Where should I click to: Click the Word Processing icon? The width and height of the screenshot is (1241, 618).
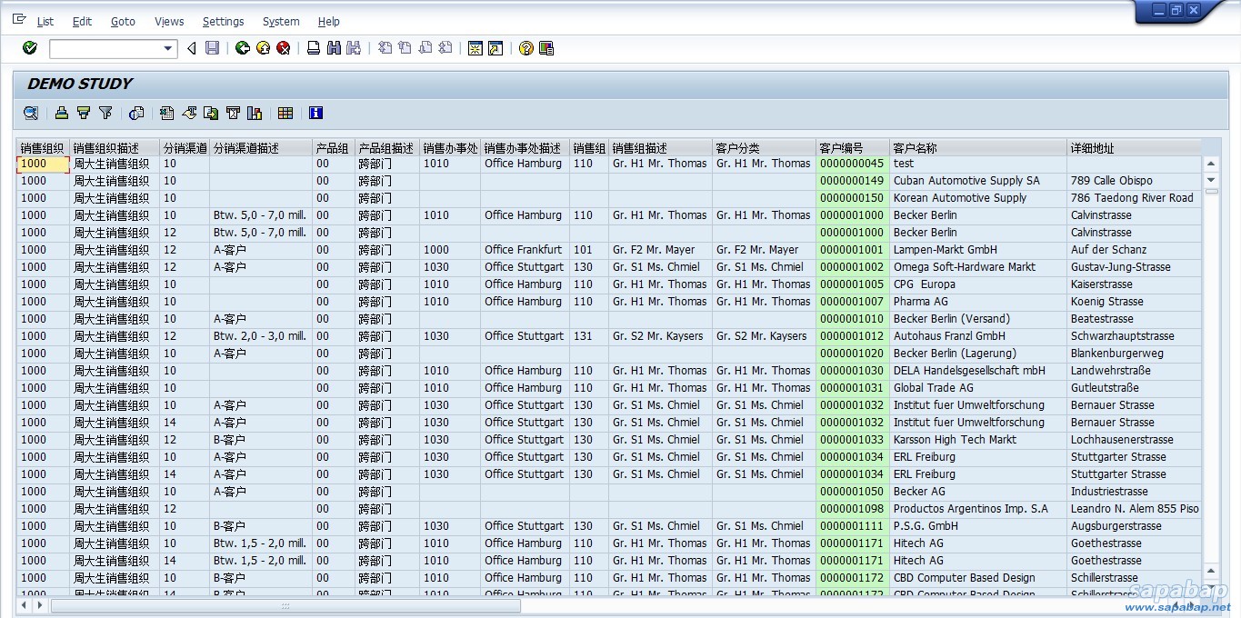tap(189, 113)
